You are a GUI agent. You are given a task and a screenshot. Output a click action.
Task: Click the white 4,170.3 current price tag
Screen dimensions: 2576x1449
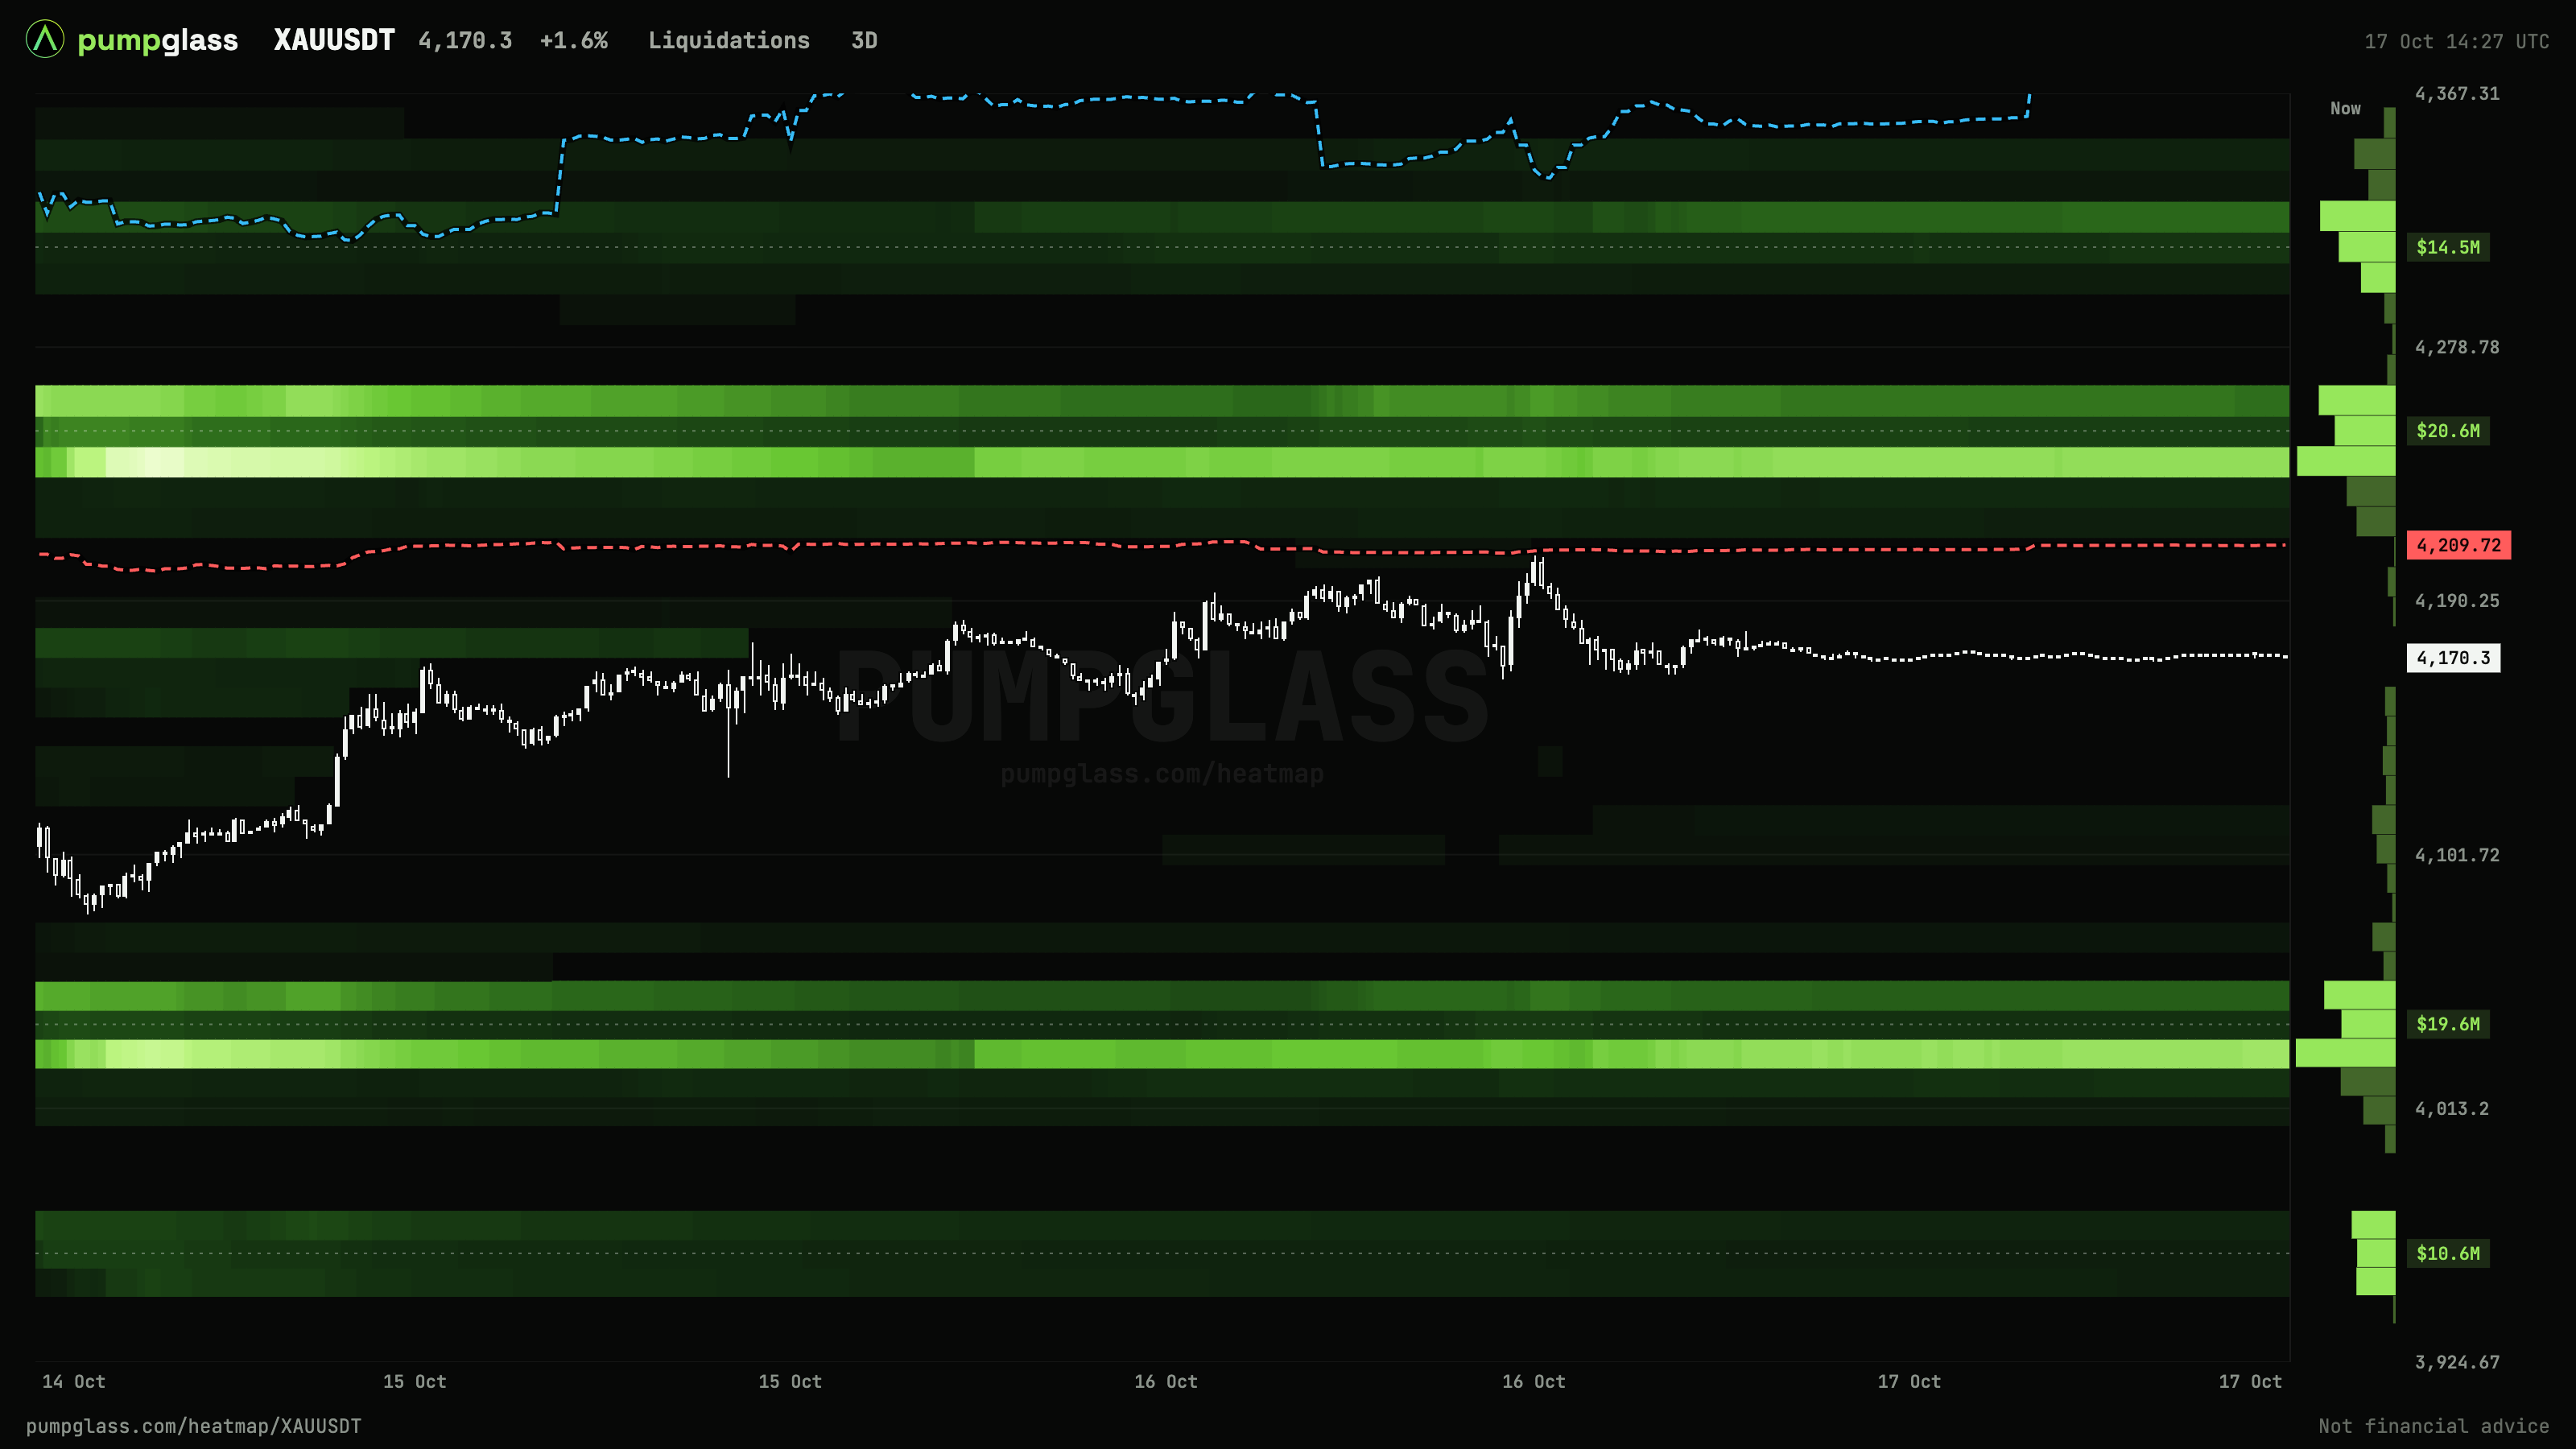coord(2453,658)
